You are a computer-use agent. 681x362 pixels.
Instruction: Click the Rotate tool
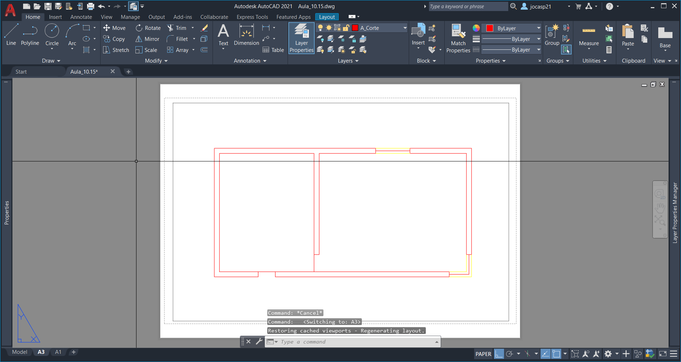pos(148,28)
